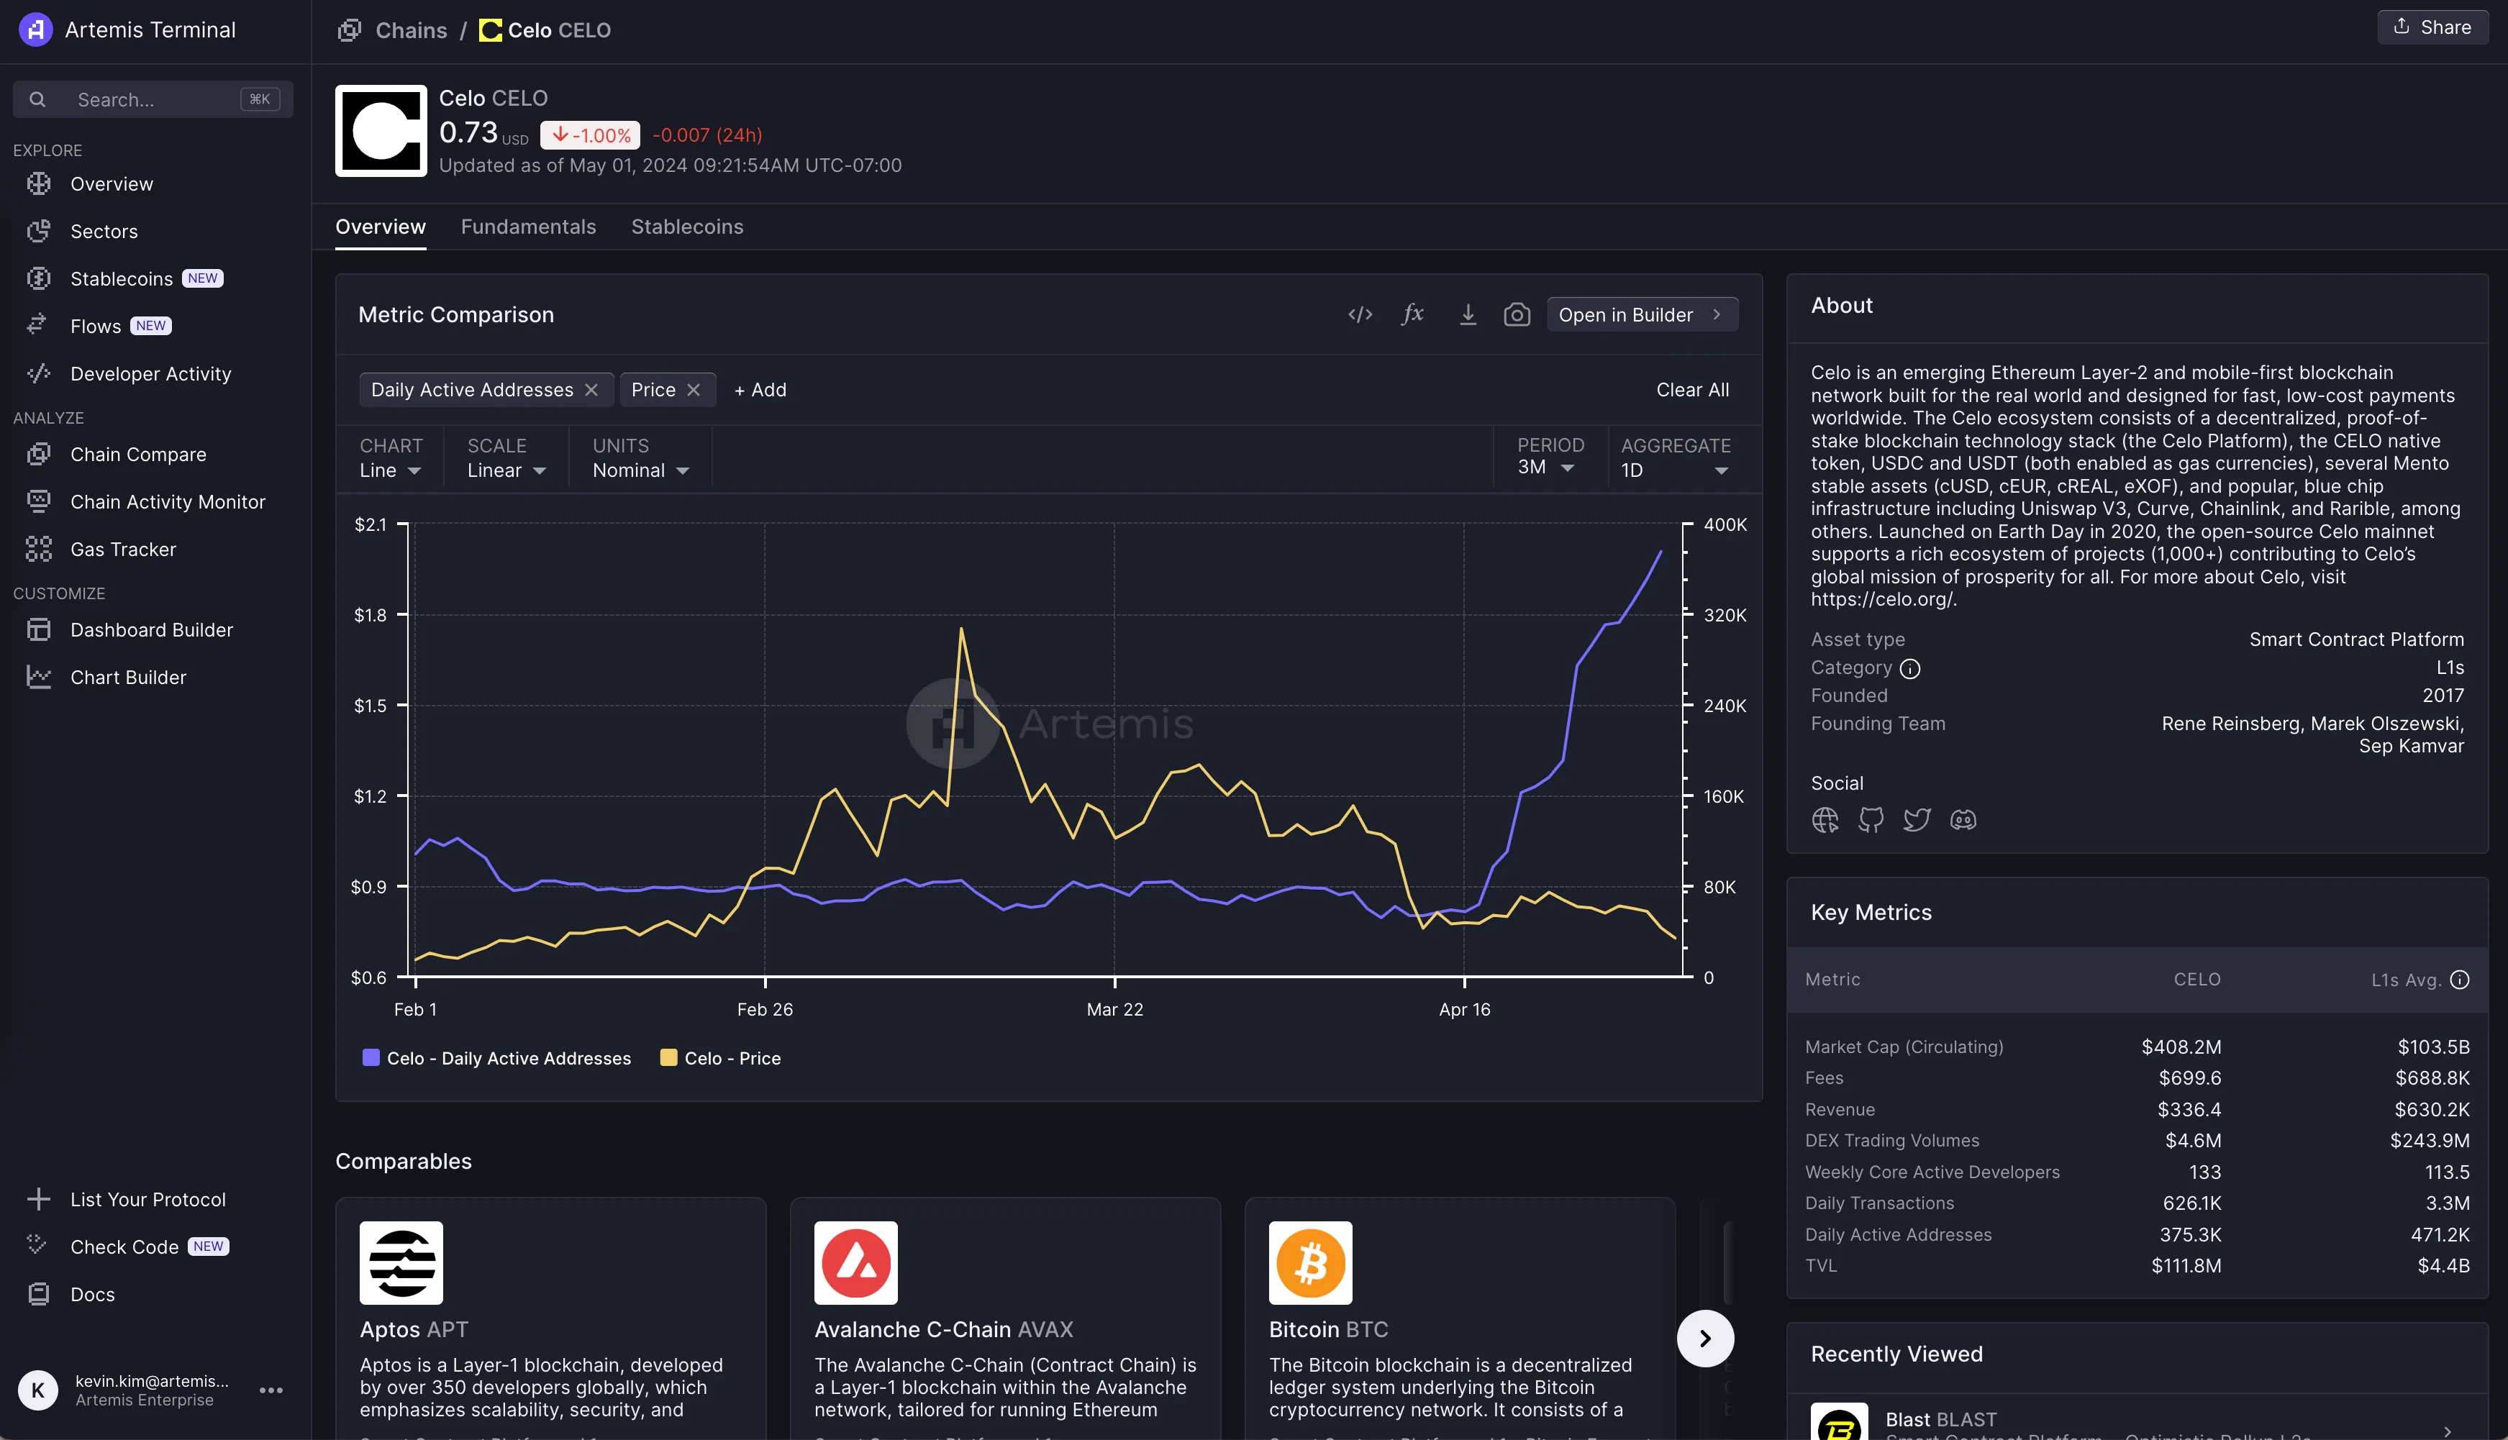2508x1440 pixels.
Task: Open Developer Activity page
Action: [x=150, y=374]
